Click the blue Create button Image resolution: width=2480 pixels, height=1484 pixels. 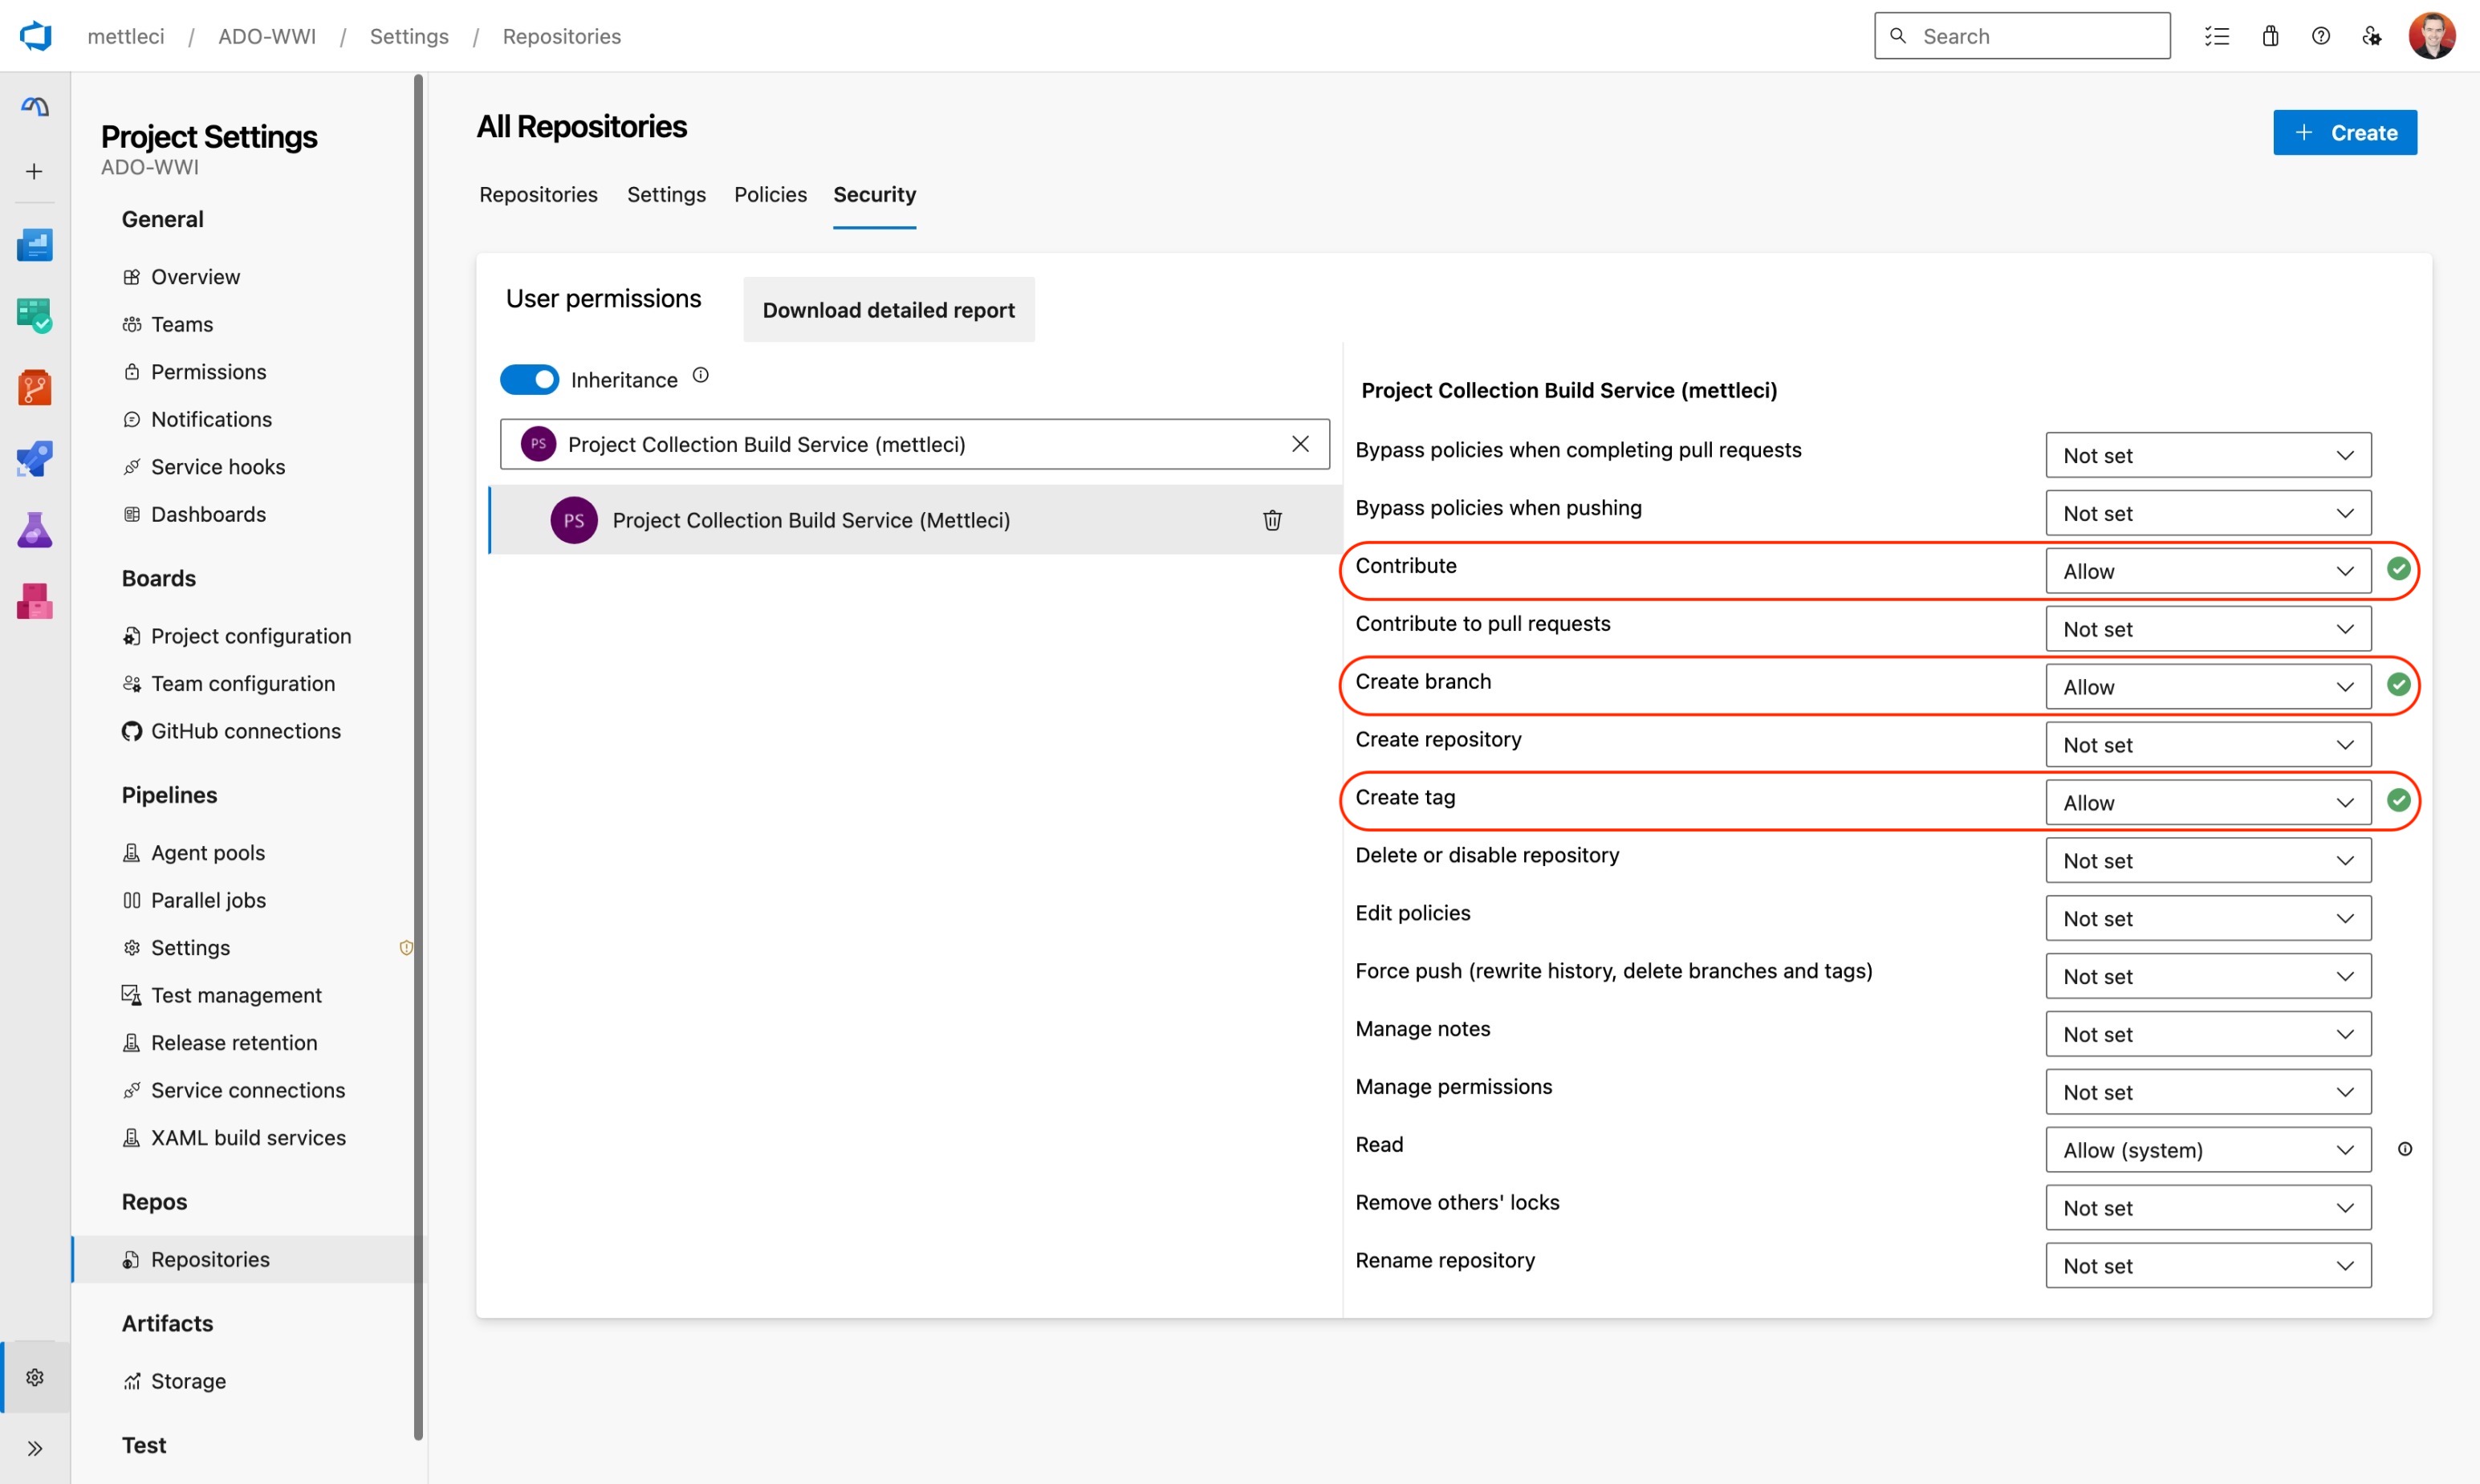pos(2344,133)
